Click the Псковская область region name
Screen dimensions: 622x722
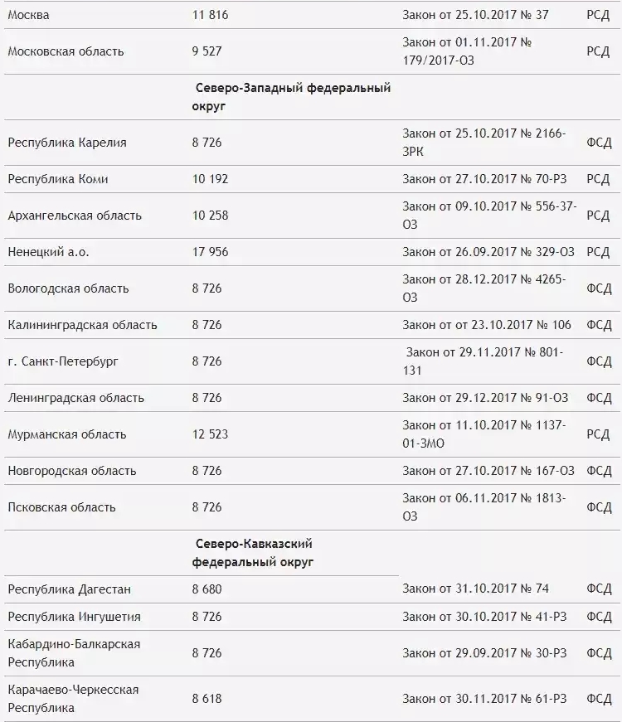[61, 507]
